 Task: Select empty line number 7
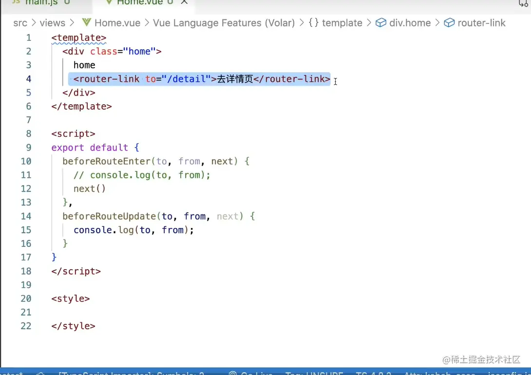click(x=28, y=120)
